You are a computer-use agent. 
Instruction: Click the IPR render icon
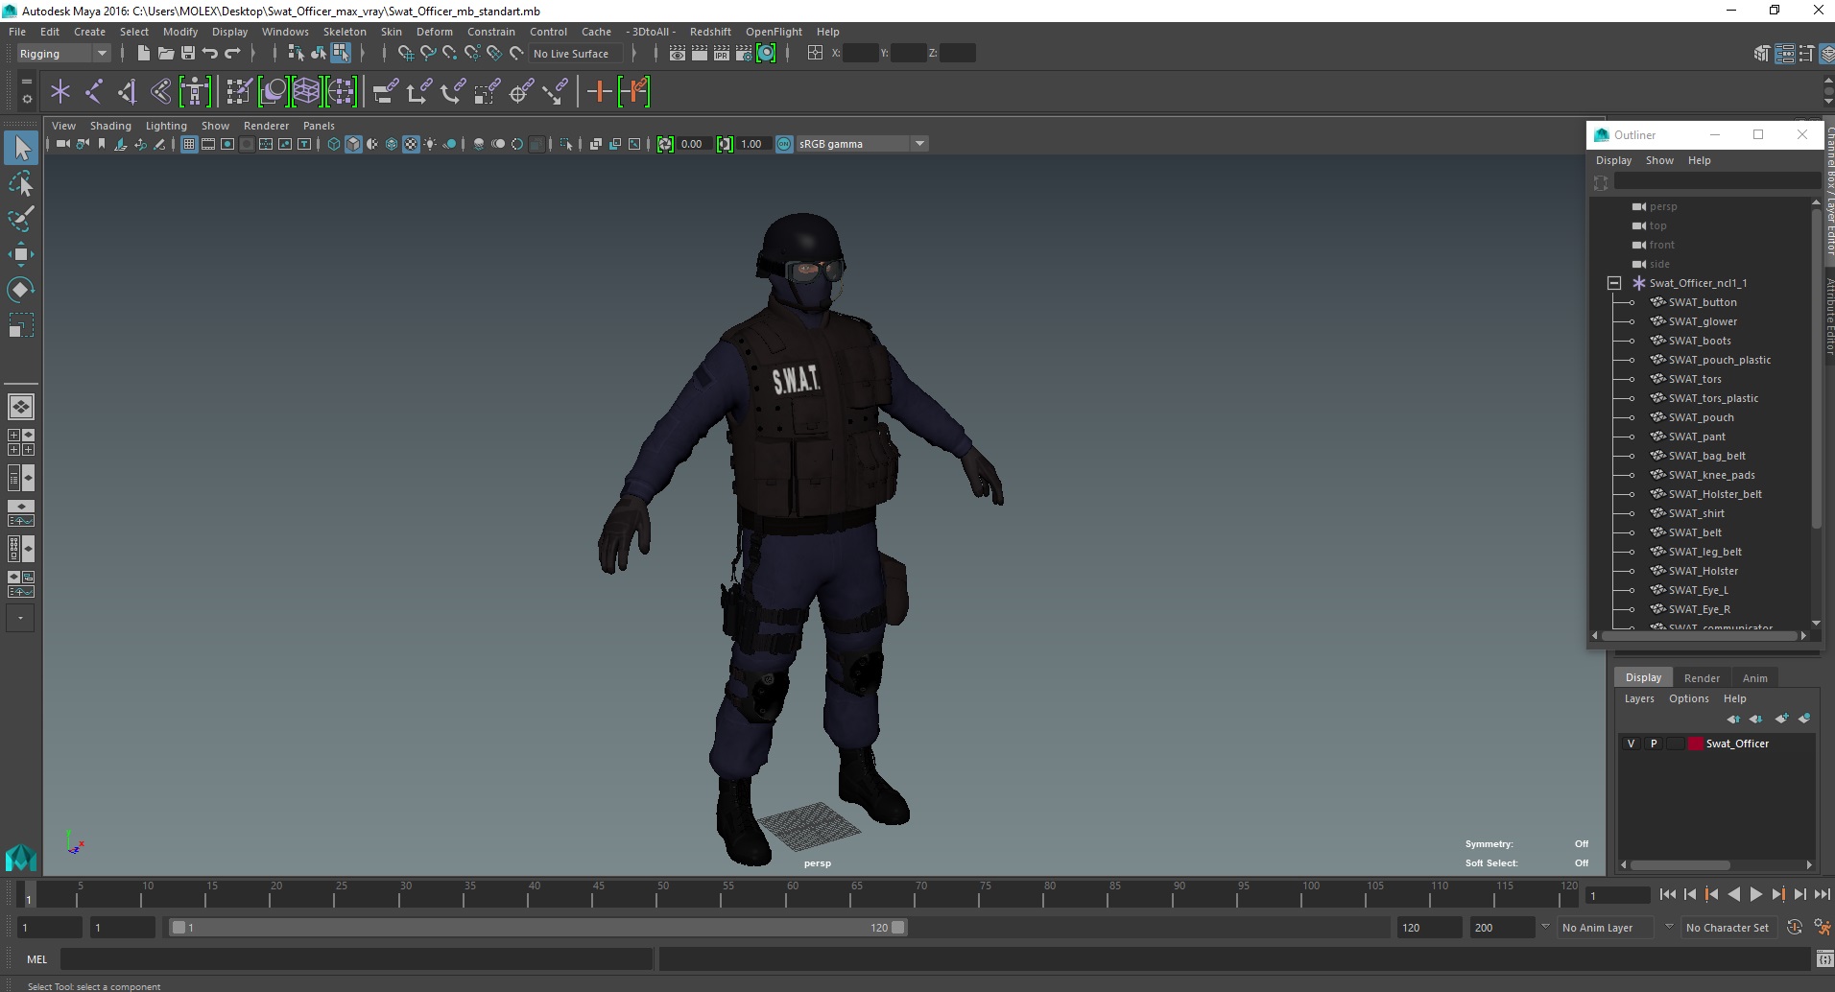tap(722, 54)
